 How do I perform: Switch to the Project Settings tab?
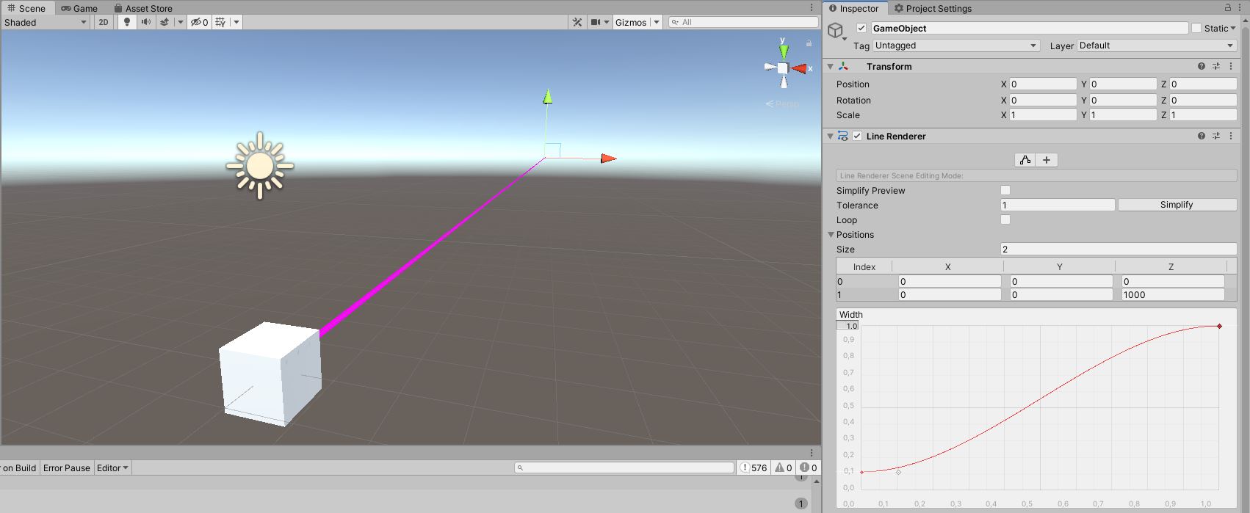933,8
